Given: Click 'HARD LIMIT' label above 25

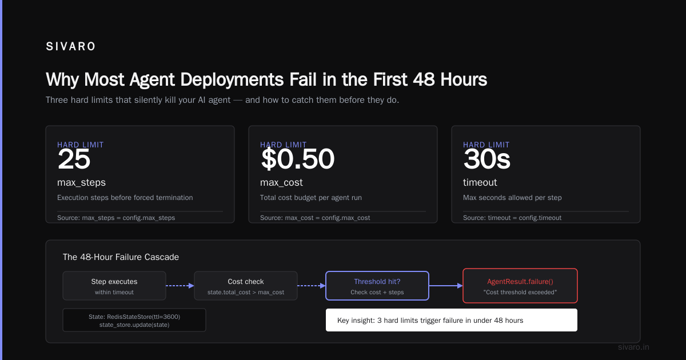Looking at the screenshot, I should tap(81, 145).
